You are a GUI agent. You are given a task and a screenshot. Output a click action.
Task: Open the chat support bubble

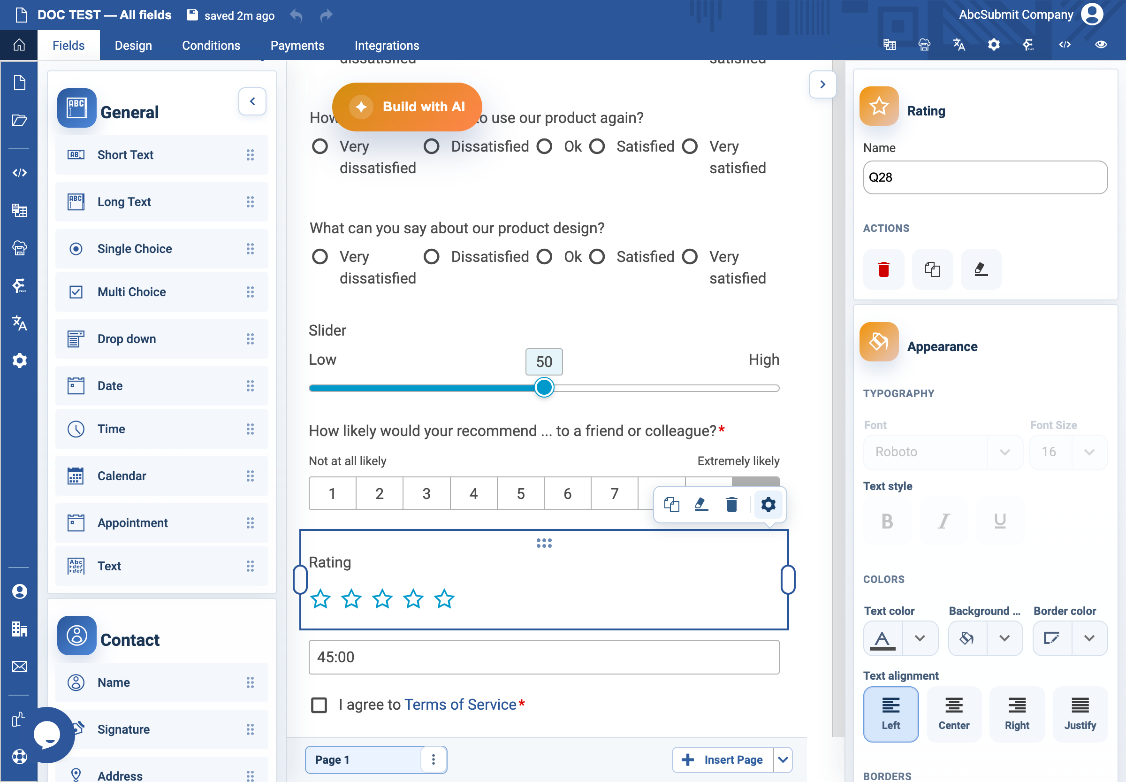point(47,735)
